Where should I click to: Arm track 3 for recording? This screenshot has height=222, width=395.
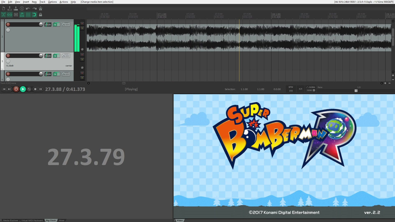tap(8, 55)
